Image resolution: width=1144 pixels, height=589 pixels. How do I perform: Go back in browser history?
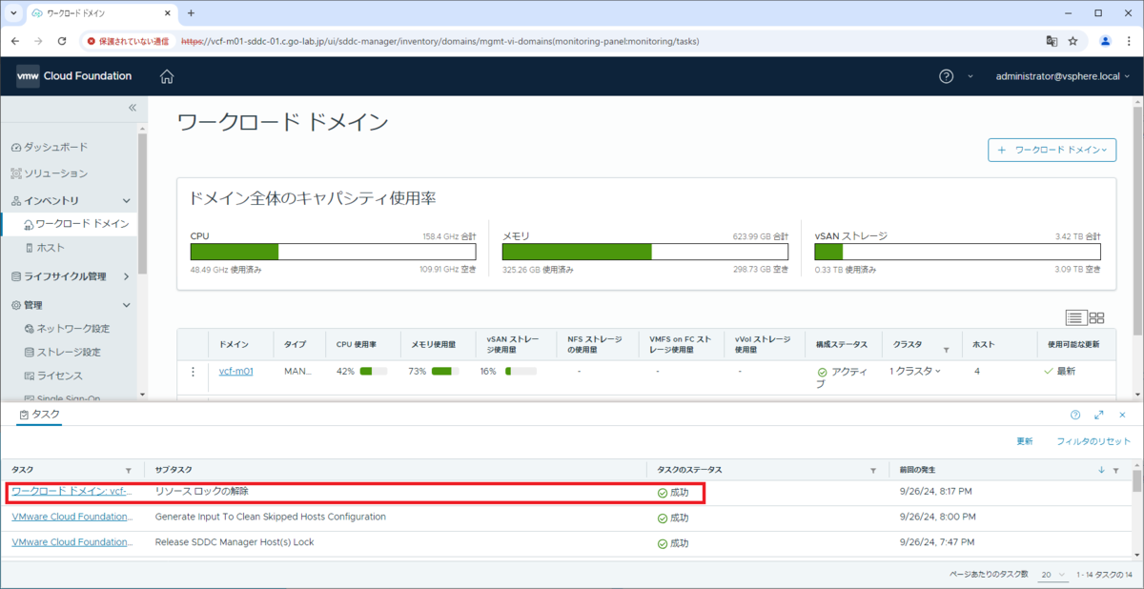click(x=15, y=41)
